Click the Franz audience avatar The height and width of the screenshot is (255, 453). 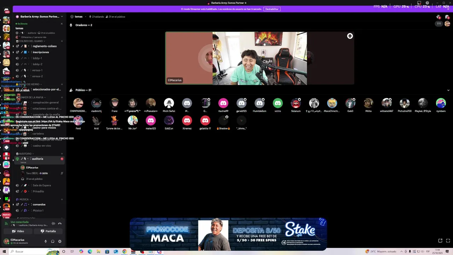[x=114, y=103]
